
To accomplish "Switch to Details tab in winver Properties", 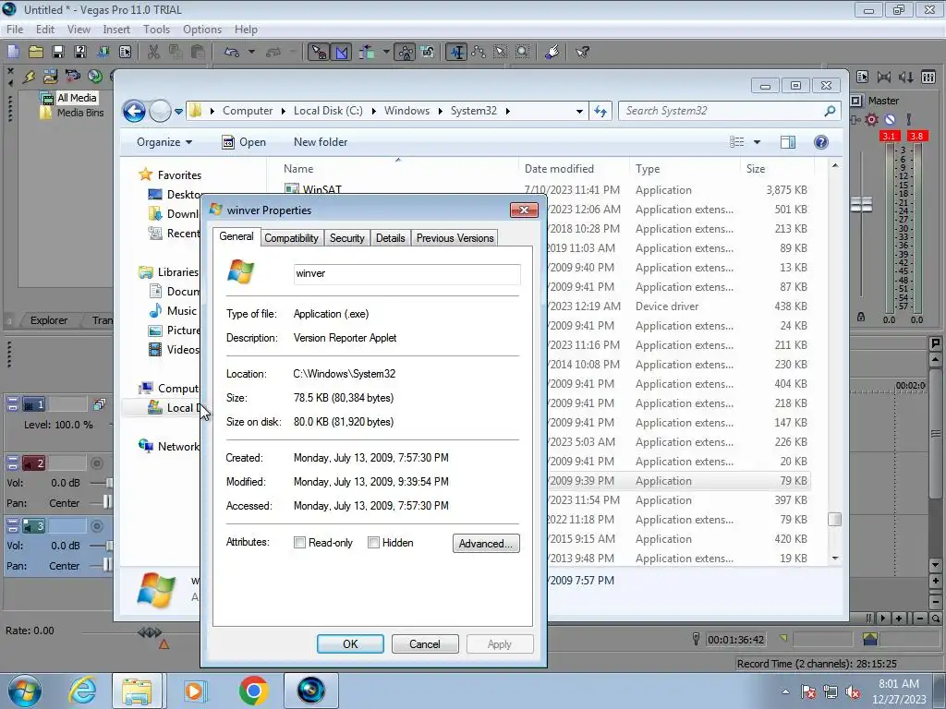I will pos(391,238).
